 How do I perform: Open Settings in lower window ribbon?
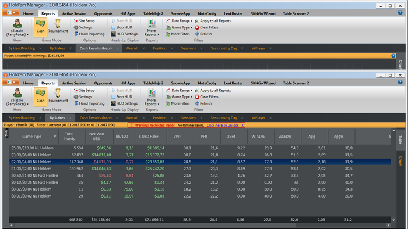coord(83,96)
